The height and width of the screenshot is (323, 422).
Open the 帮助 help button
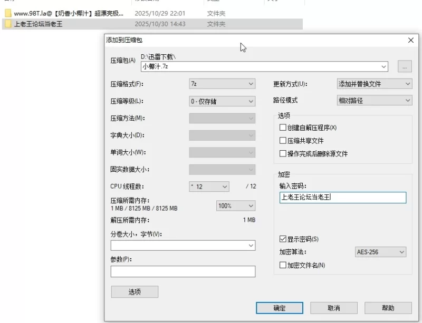tap(388, 309)
